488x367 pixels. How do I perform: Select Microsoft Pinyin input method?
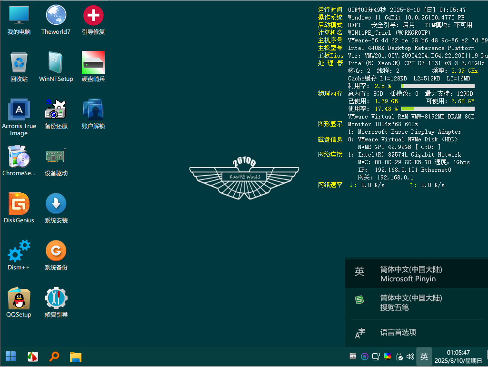417,274
